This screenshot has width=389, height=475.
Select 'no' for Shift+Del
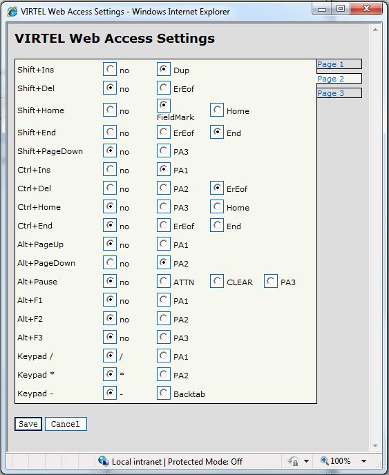pyautogui.click(x=110, y=88)
